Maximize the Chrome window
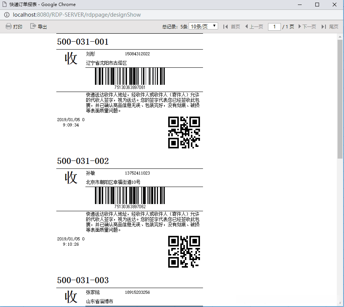The width and height of the screenshot is (344, 307). click(x=317, y=5)
